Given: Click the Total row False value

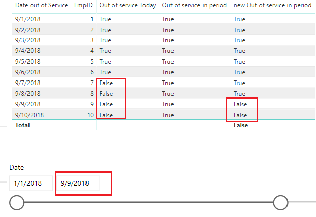Looking at the screenshot, I should click(241, 125).
